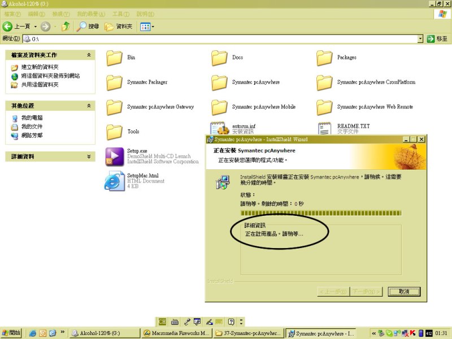452x339 pixels.
Task: Select the Symantec Packager folder
Action: point(137,82)
